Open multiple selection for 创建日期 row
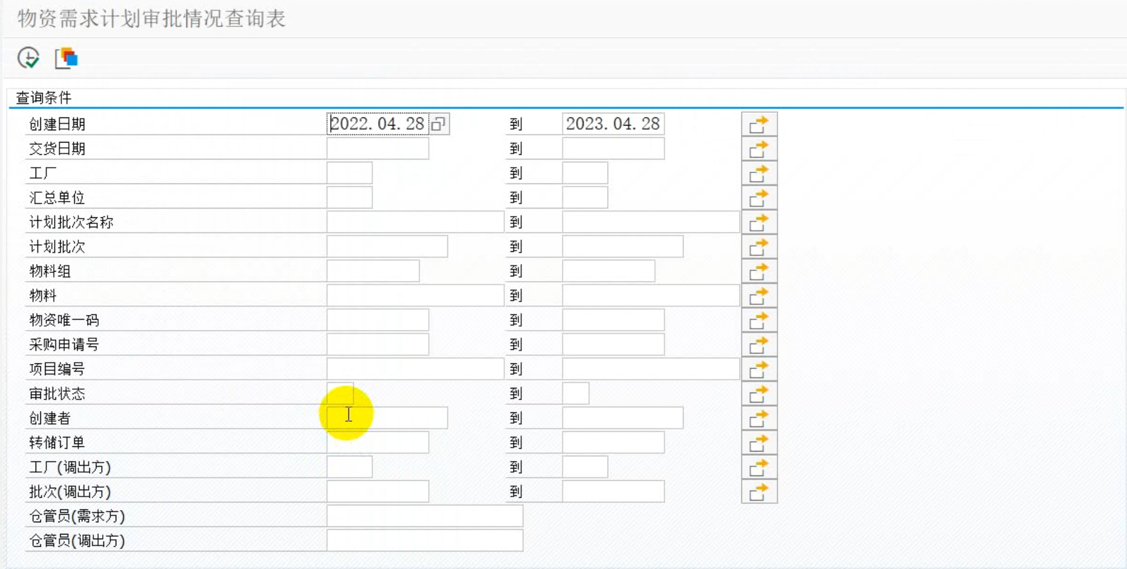The width and height of the screenshot is (1127, 569). 758,124
